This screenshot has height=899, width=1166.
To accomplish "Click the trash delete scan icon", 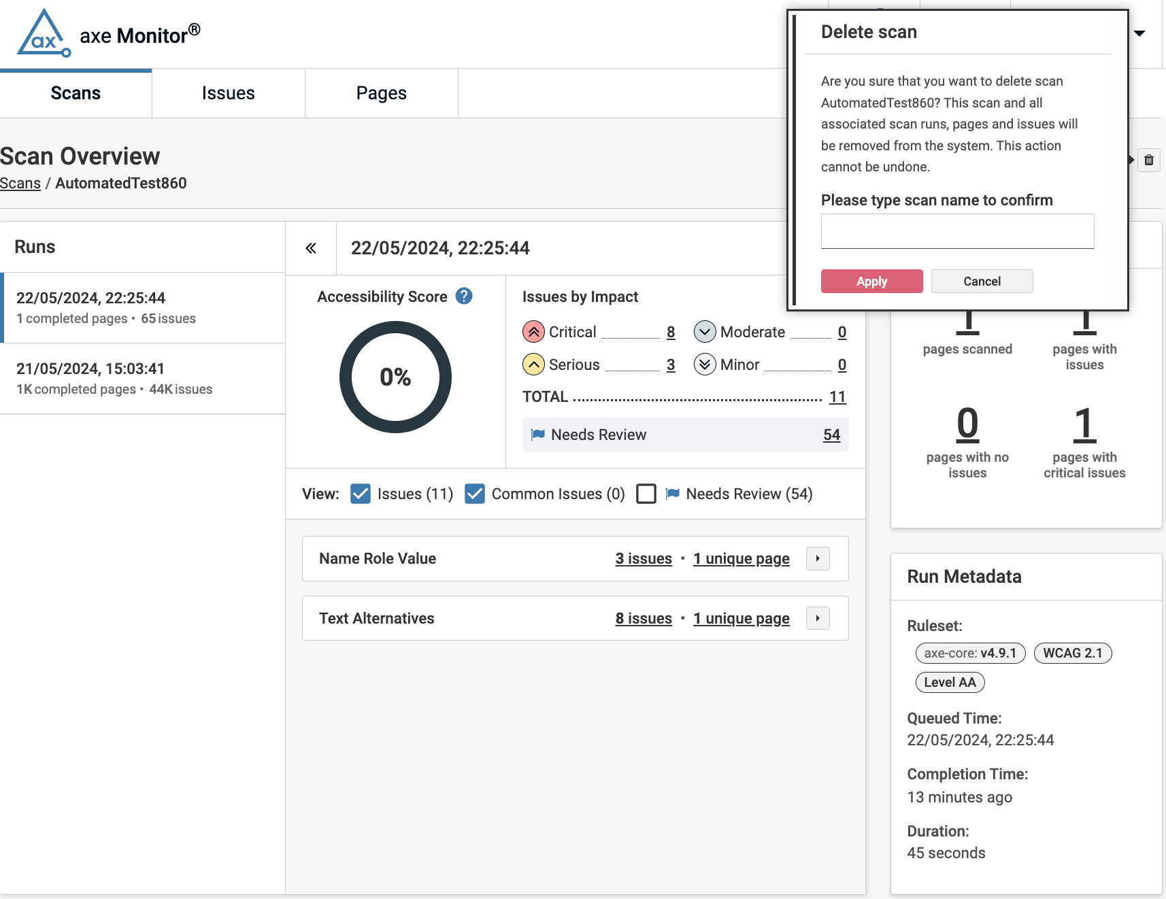I will 1148,160.
